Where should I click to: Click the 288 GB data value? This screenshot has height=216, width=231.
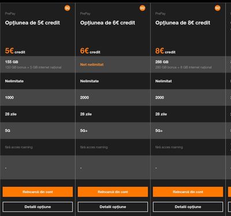[162, 62]
